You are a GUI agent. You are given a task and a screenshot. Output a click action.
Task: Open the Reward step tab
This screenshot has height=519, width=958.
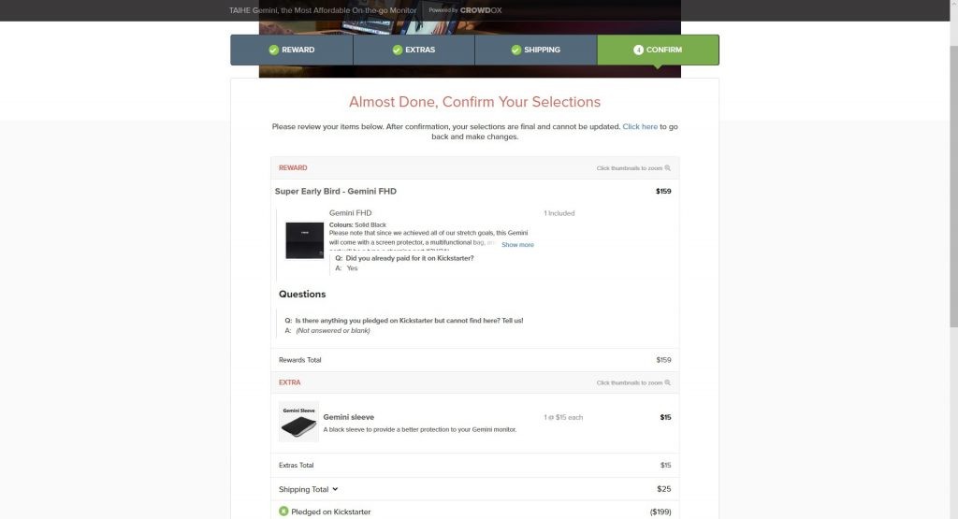pyautogui.click(x=292, y=50)
